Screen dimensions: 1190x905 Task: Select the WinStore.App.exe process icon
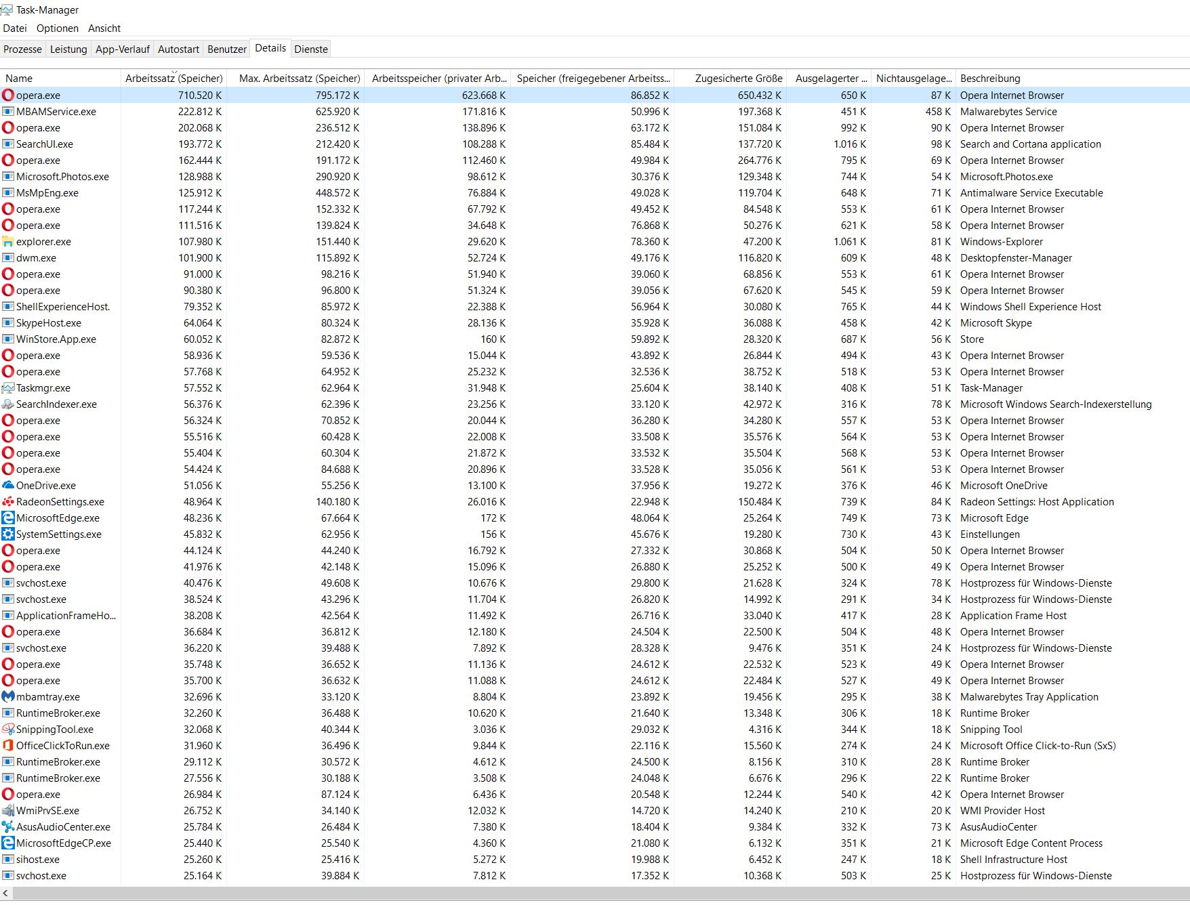[x=8, y=339]
